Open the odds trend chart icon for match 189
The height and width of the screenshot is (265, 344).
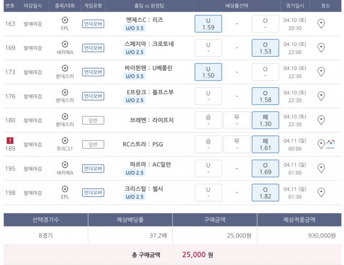[331, 143]
